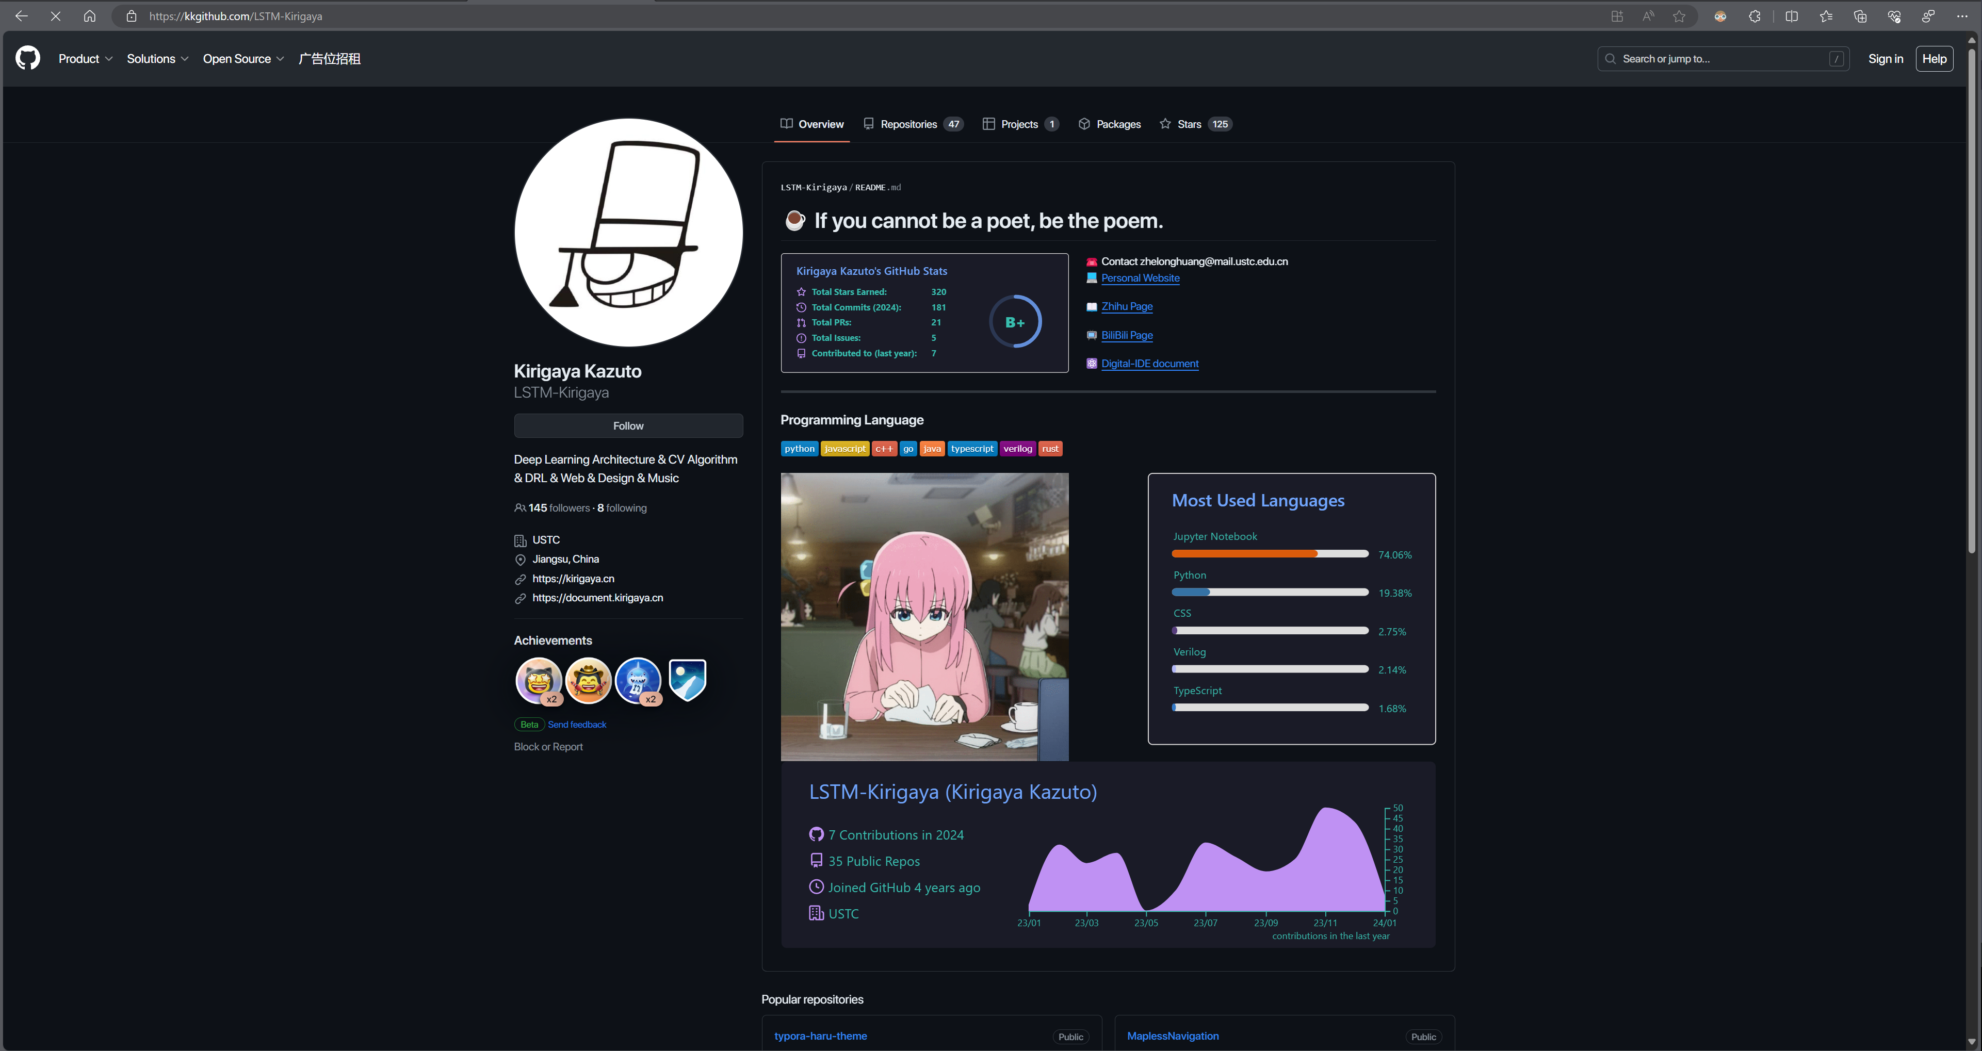Viewport: 1982px width, 1051px height.
Task: Click the GitHub logo icon
Action: (28, 58)
